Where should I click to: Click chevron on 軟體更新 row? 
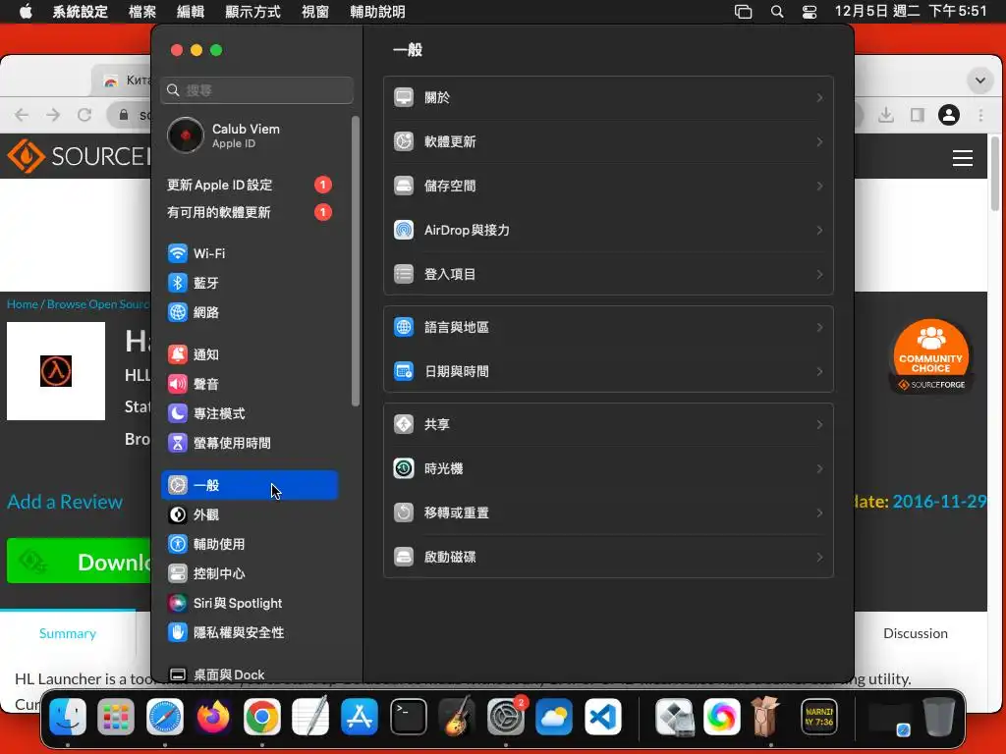point(819,141)
